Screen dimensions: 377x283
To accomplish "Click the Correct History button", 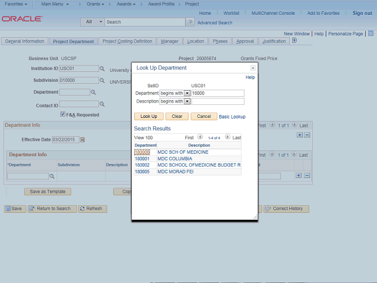I will [286, 209].
